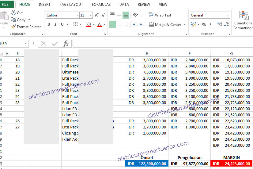Screen dimensions: 253x169
Task: Toggle Wrap Text
Action: coord(160,15)
